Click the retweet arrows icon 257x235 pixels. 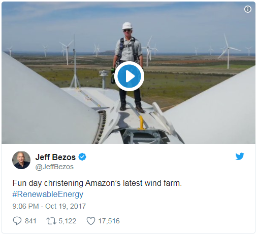click(x=51, y=221)
